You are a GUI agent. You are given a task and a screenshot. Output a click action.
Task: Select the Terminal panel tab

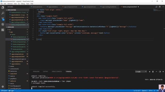pyautogui.click(x=69, y=72)
